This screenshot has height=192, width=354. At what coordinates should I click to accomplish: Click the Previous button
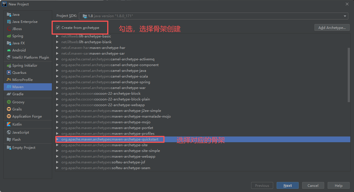[262, 185]
